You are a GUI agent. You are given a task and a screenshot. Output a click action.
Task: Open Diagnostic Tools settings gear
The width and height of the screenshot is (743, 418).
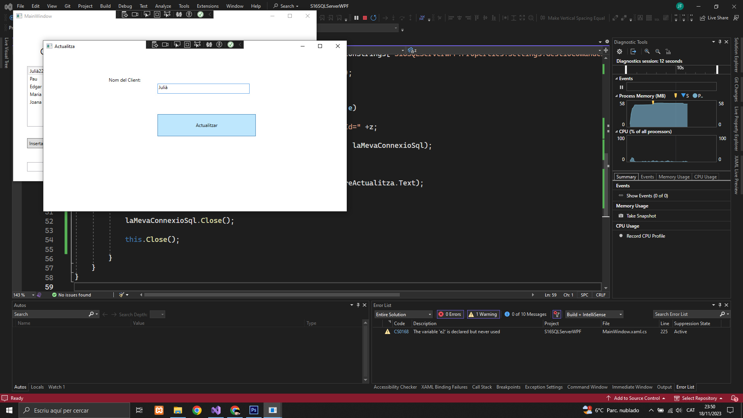(x=620, y=51)
